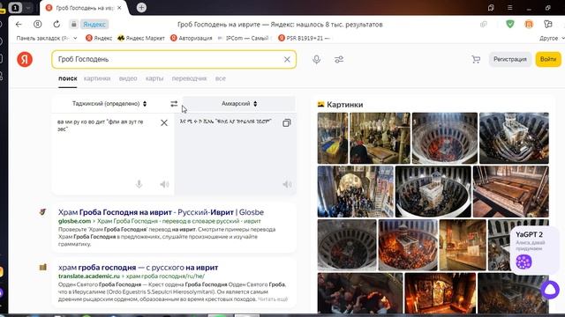The image size is (565, 317).
Task: Open the green shield protection icon
Action: point(510,24)
